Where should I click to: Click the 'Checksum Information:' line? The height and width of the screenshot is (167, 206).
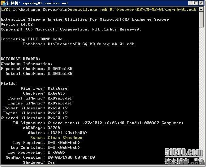[27, 64]
